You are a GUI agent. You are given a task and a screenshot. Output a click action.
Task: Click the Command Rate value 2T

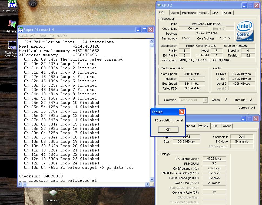(214, 192)
